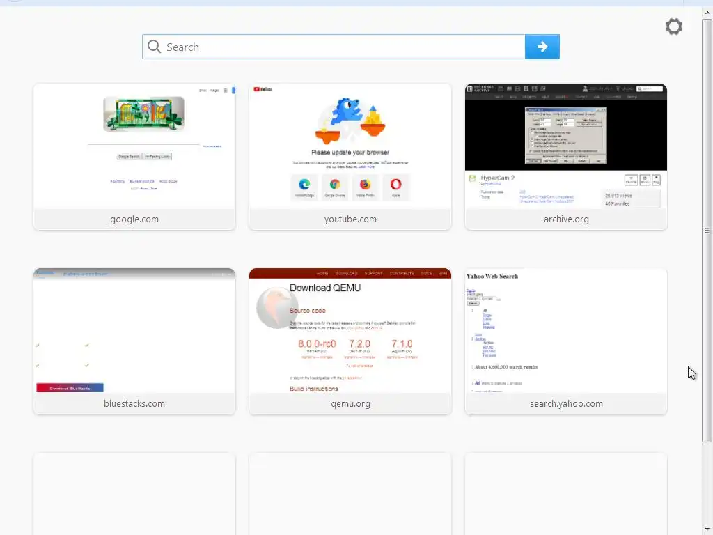Open the archive.org thumbnail preview
The image size is (713, 535).
point(565,146)
